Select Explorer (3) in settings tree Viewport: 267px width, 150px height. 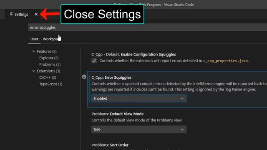point(49,58)
